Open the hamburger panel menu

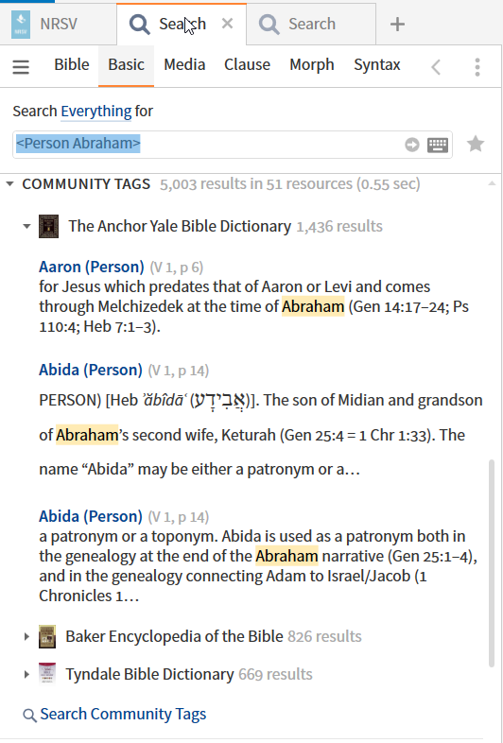click(x=21, y=67)
